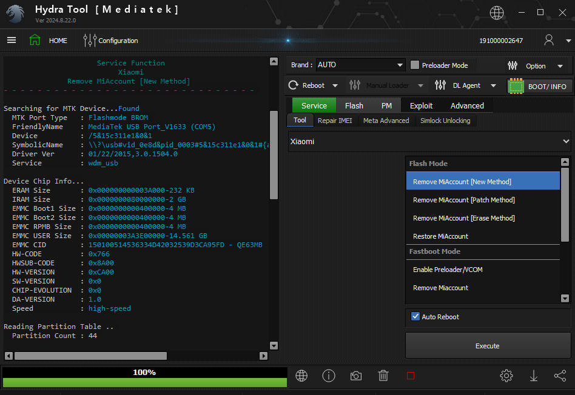Image resolution: width=575 pixels, height=395 pixels.
Task: Select Remove MiAccount [Patch Method]
Action: click(x=483, y=200)
